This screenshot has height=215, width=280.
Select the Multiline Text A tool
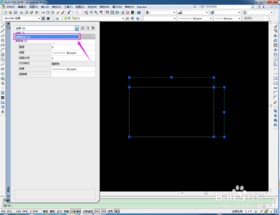(x=3, y=112)
